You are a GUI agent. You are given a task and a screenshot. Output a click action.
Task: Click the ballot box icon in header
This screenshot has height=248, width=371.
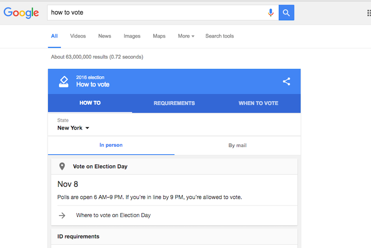64,82
